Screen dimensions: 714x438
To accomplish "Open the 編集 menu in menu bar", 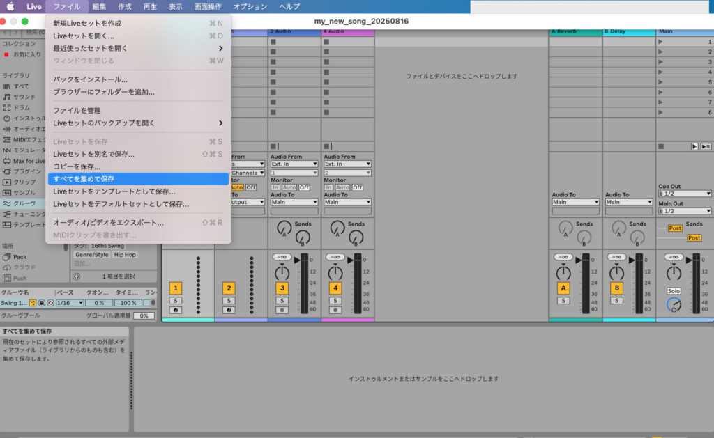I will pos(99,6).
